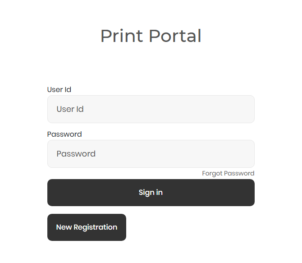Click the Print Portal heading
The width and height of the screenshot is (302, 263).
point(151,36)
